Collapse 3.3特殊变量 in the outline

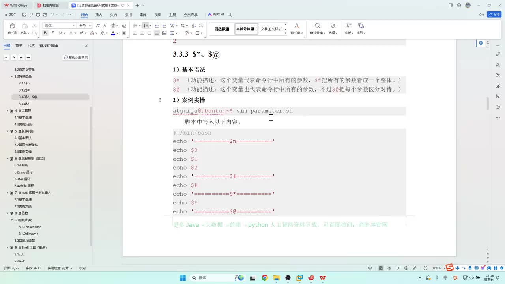pyautogui.click(x=11, y=77)
